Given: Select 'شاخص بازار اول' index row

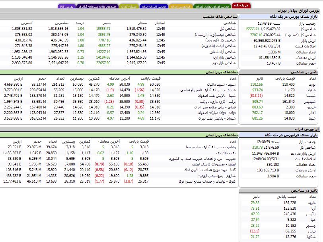Looking at the screenshot, I should [x=119, y=57].
